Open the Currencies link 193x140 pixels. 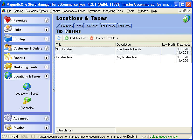(27, 108)
